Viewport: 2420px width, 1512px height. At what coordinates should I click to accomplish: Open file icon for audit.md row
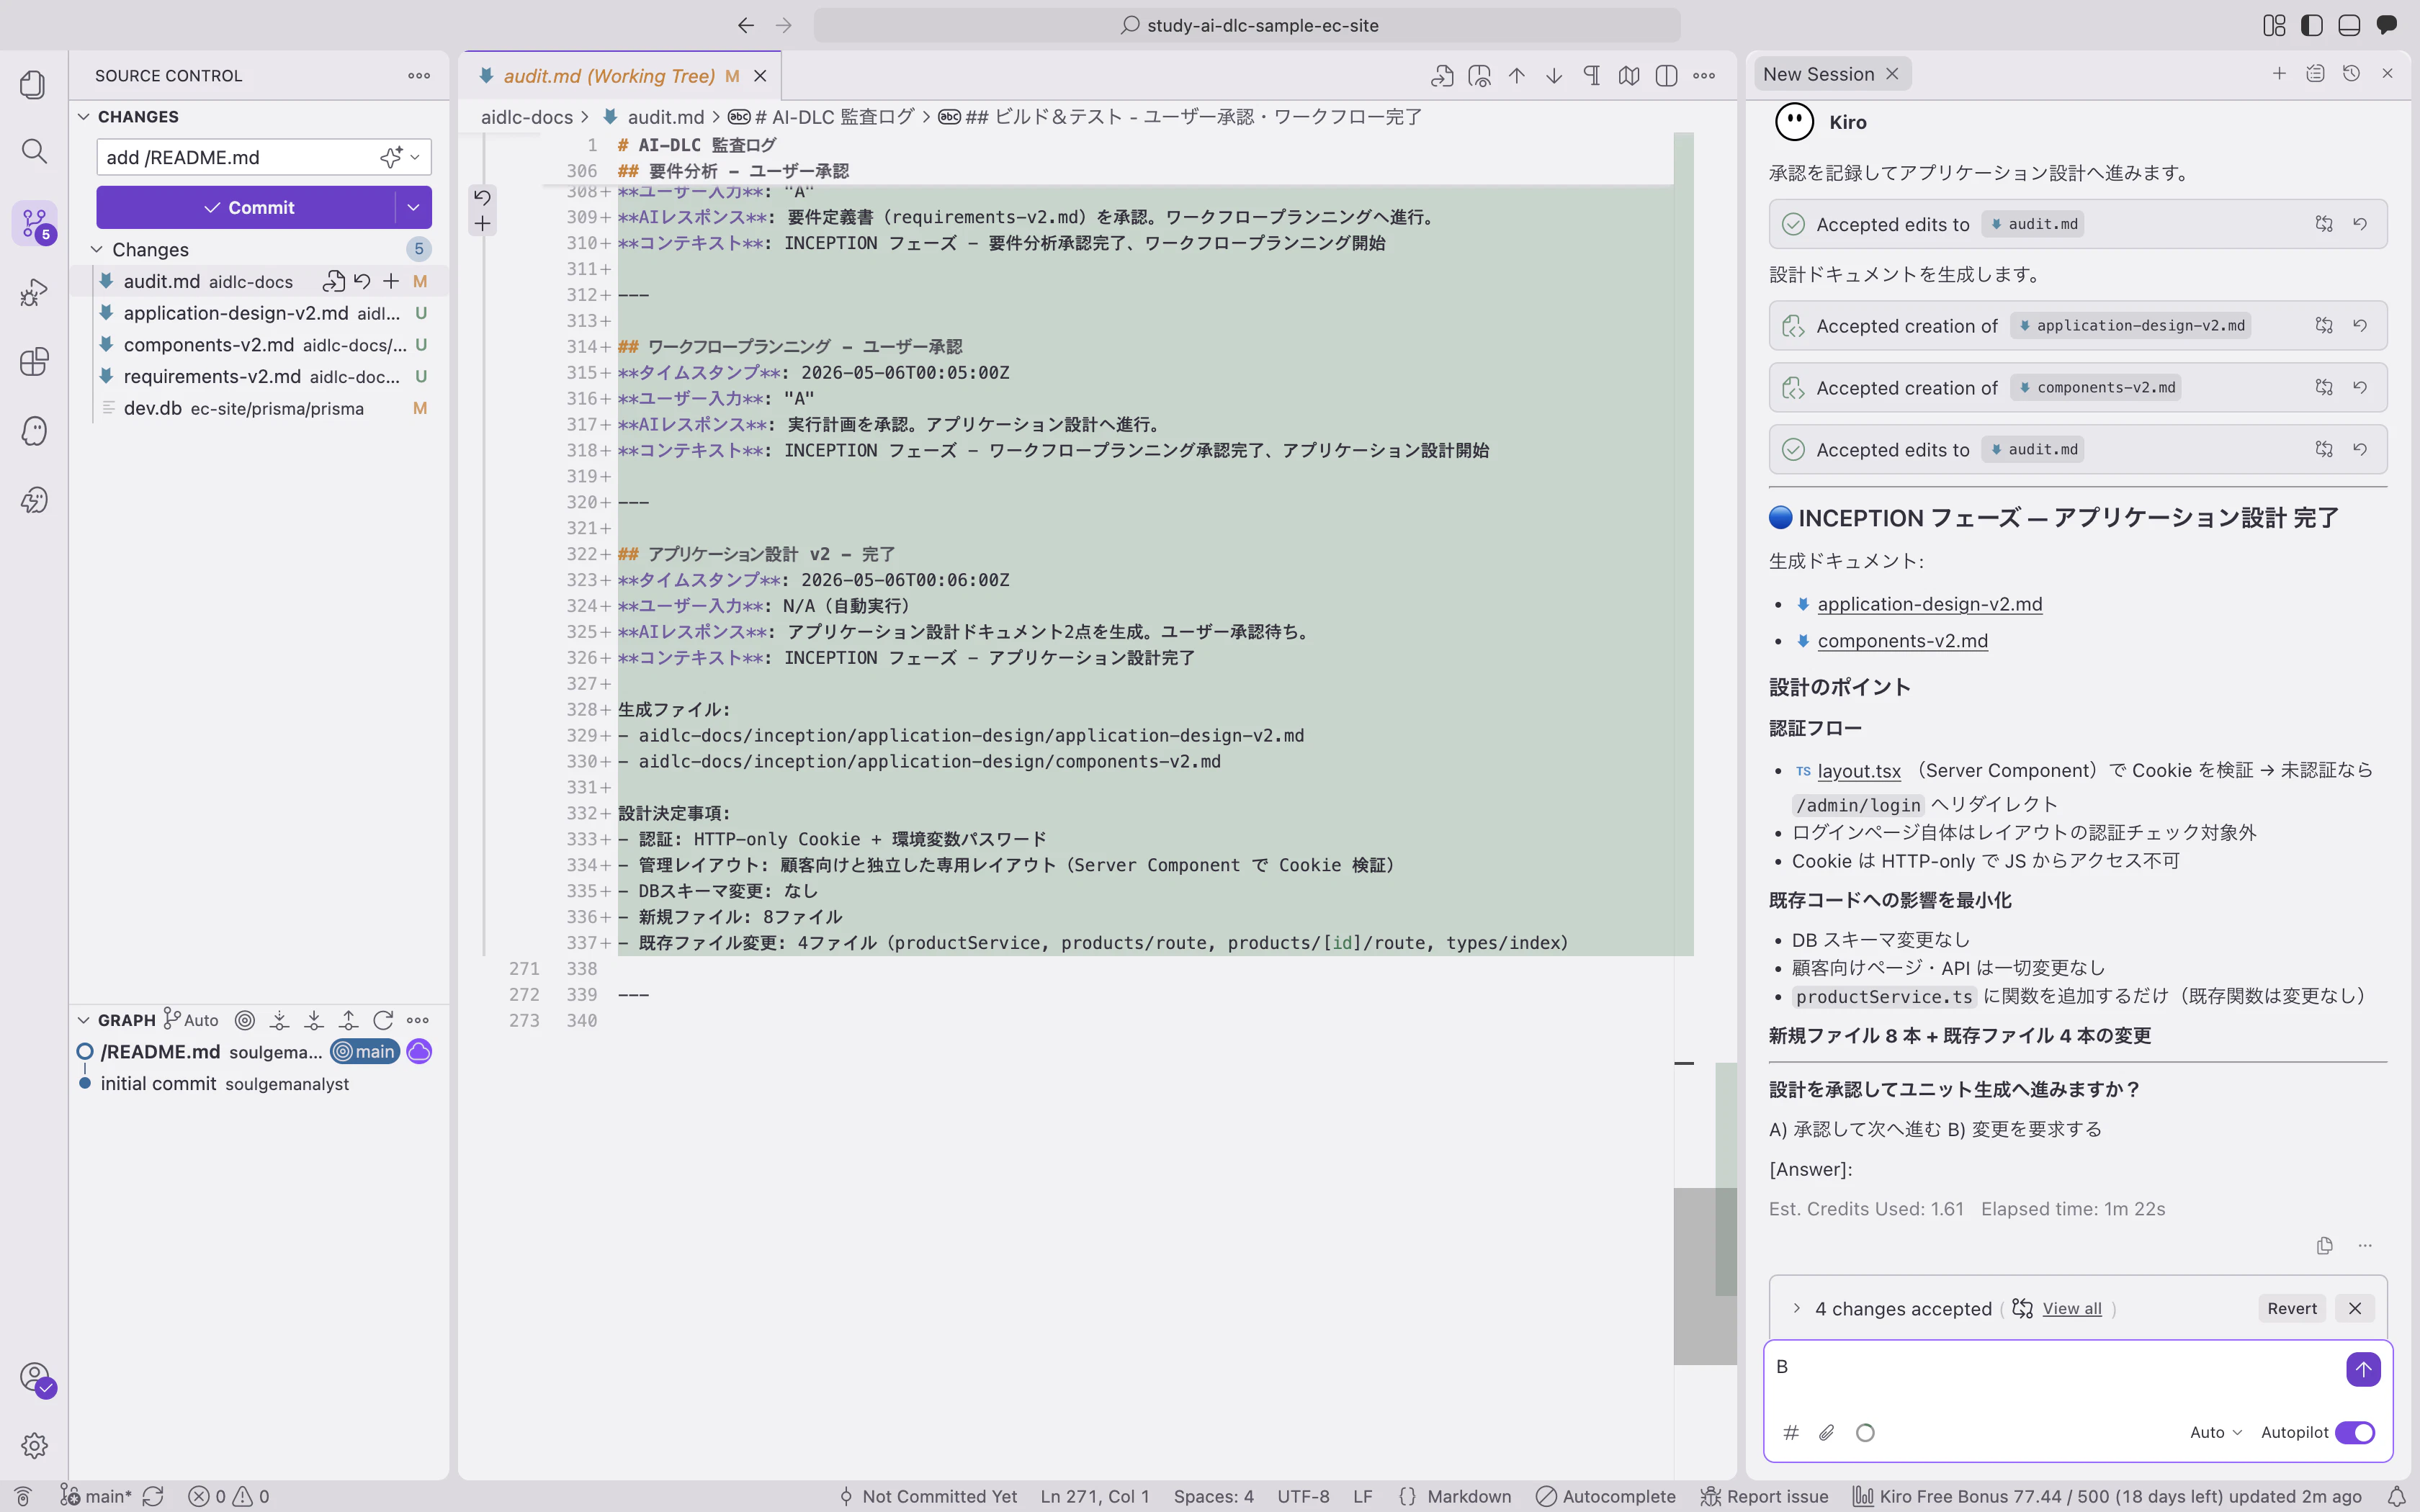pos(334,281)
